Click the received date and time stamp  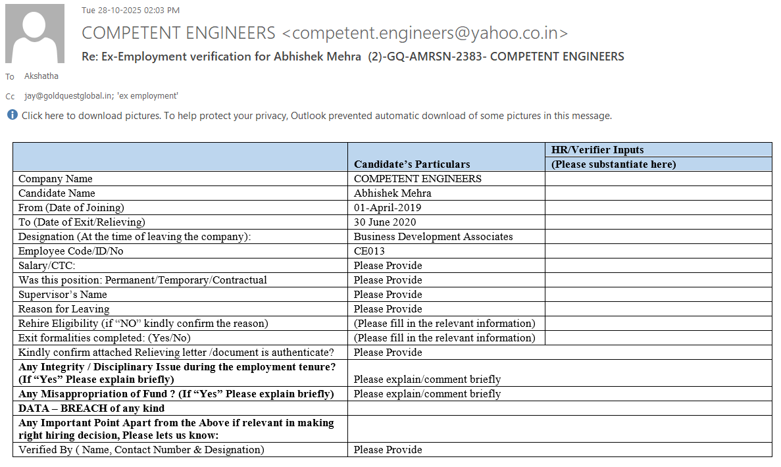click(x=130, y=11)
